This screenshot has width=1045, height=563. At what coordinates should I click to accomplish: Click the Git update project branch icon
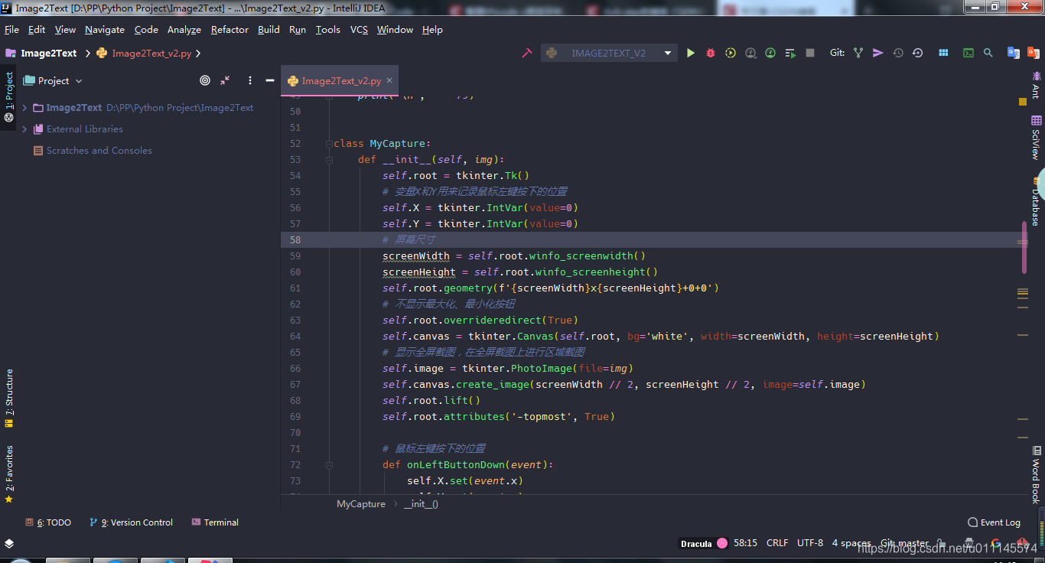(858, 53)
